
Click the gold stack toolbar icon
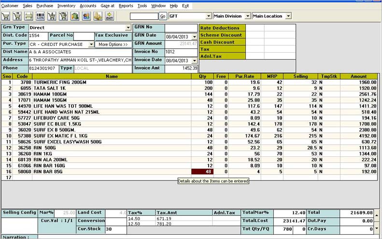coord(98,16)
